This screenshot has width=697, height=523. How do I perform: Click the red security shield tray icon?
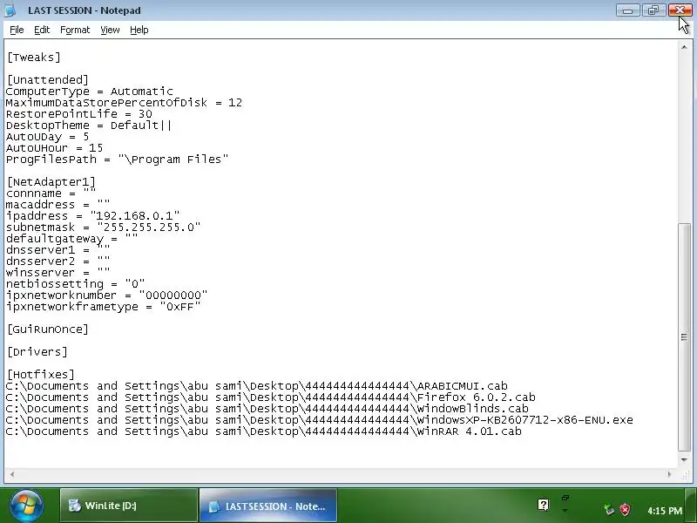click(x=625, y=510)
